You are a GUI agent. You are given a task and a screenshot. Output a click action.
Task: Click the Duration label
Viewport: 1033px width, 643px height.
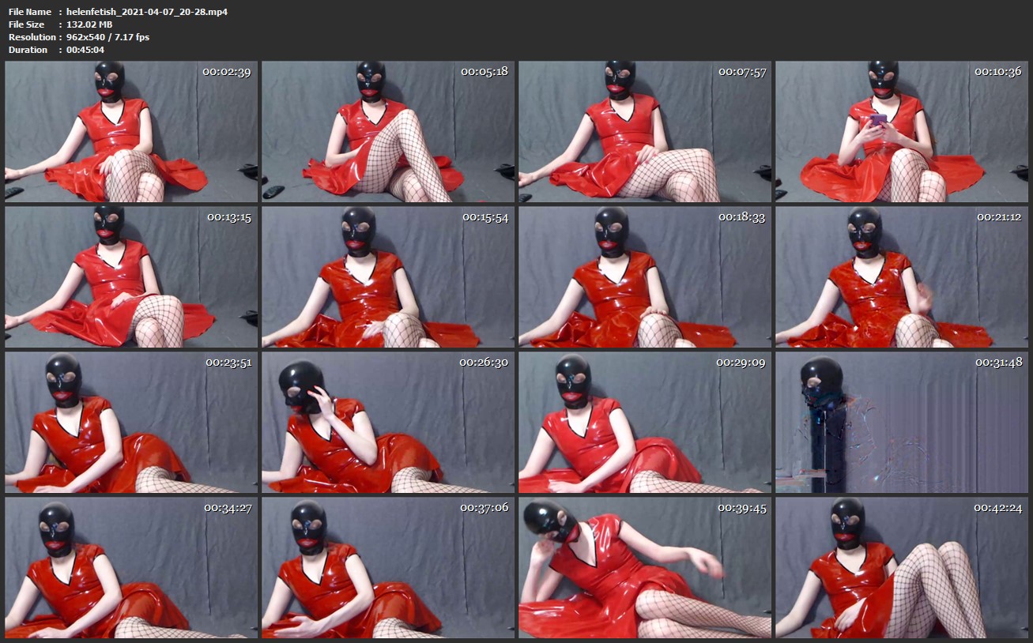click(28, 50)
